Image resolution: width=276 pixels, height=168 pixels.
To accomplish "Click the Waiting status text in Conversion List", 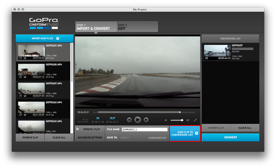I will (x=235, y=52).
